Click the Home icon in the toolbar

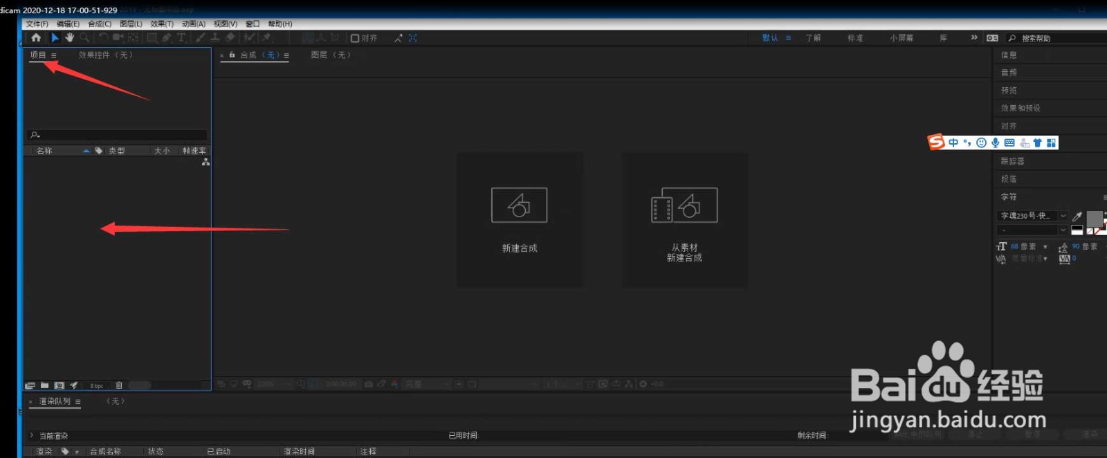(36, 37)
